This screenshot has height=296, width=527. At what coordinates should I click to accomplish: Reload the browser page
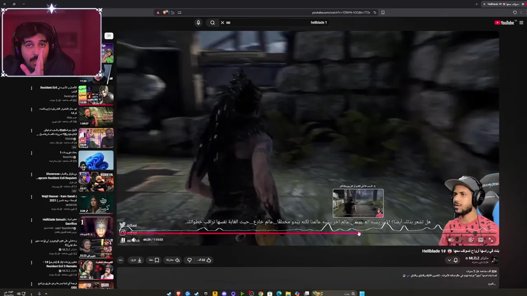[x=515, y=12]
